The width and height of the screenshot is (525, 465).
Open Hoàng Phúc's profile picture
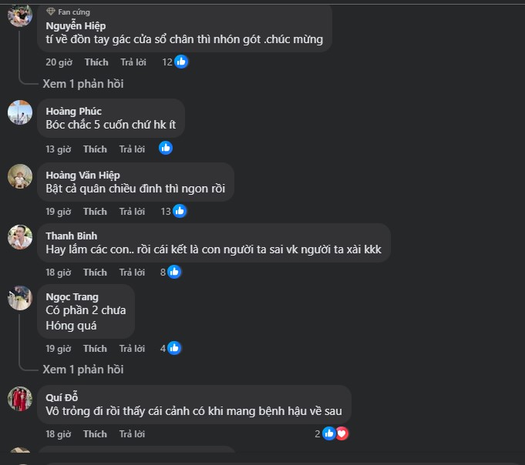[20, 112]
